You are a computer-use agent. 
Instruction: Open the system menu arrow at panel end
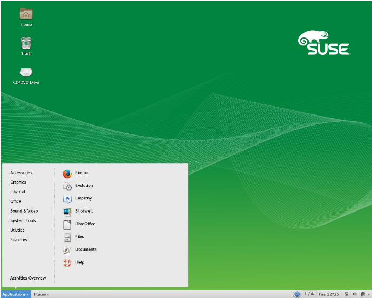click(x=368, y=294)
